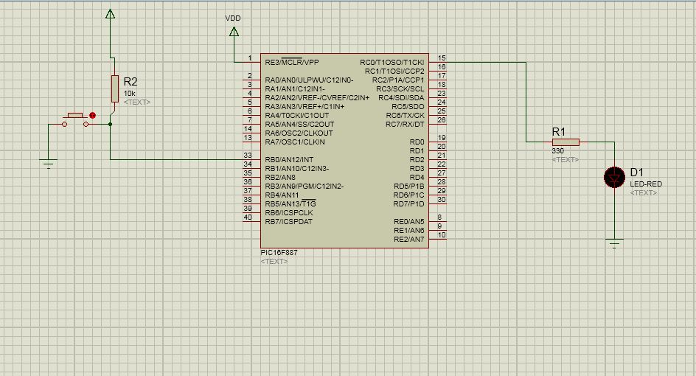Click the LED-RED label text
The height and width of the screenshot is (376, 696).
[645, 184]
